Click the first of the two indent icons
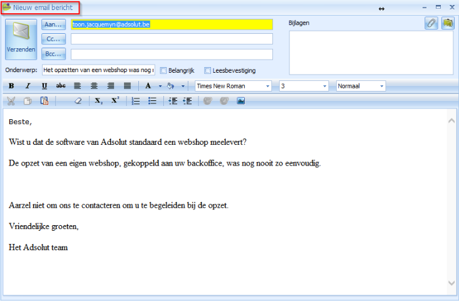Image resolution: width=459 pixels, height=301 pixels. coord(173,101)
